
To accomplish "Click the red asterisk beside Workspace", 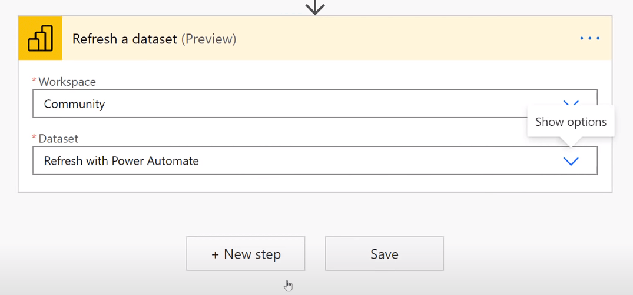I will (34, 81).
